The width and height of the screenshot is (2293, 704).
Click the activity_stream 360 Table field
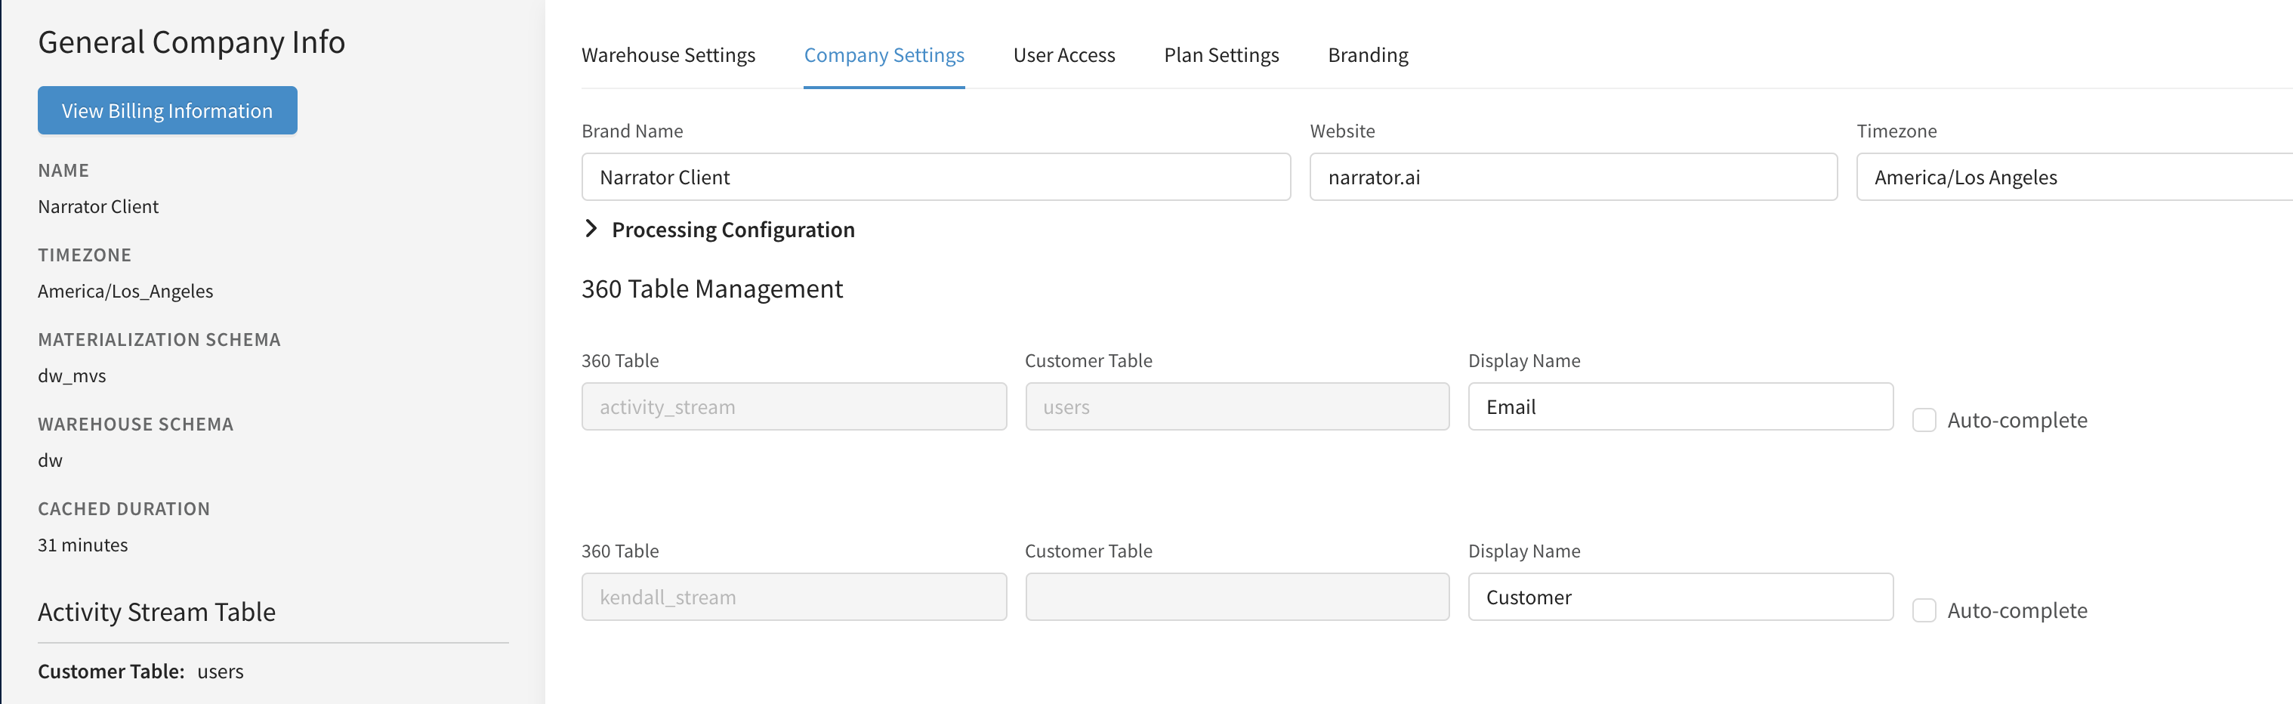point(793,406)
